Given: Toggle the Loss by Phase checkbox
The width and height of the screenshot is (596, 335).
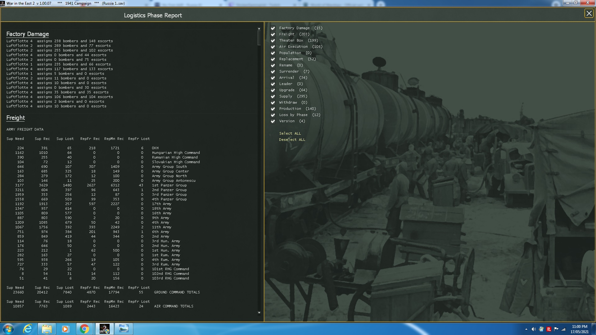Looking at the screenshot, I should click(x=273, y=115).
